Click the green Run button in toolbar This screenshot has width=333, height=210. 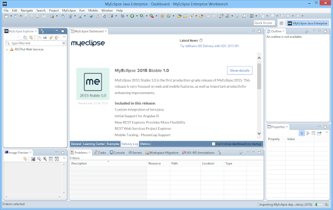(132, 16)
